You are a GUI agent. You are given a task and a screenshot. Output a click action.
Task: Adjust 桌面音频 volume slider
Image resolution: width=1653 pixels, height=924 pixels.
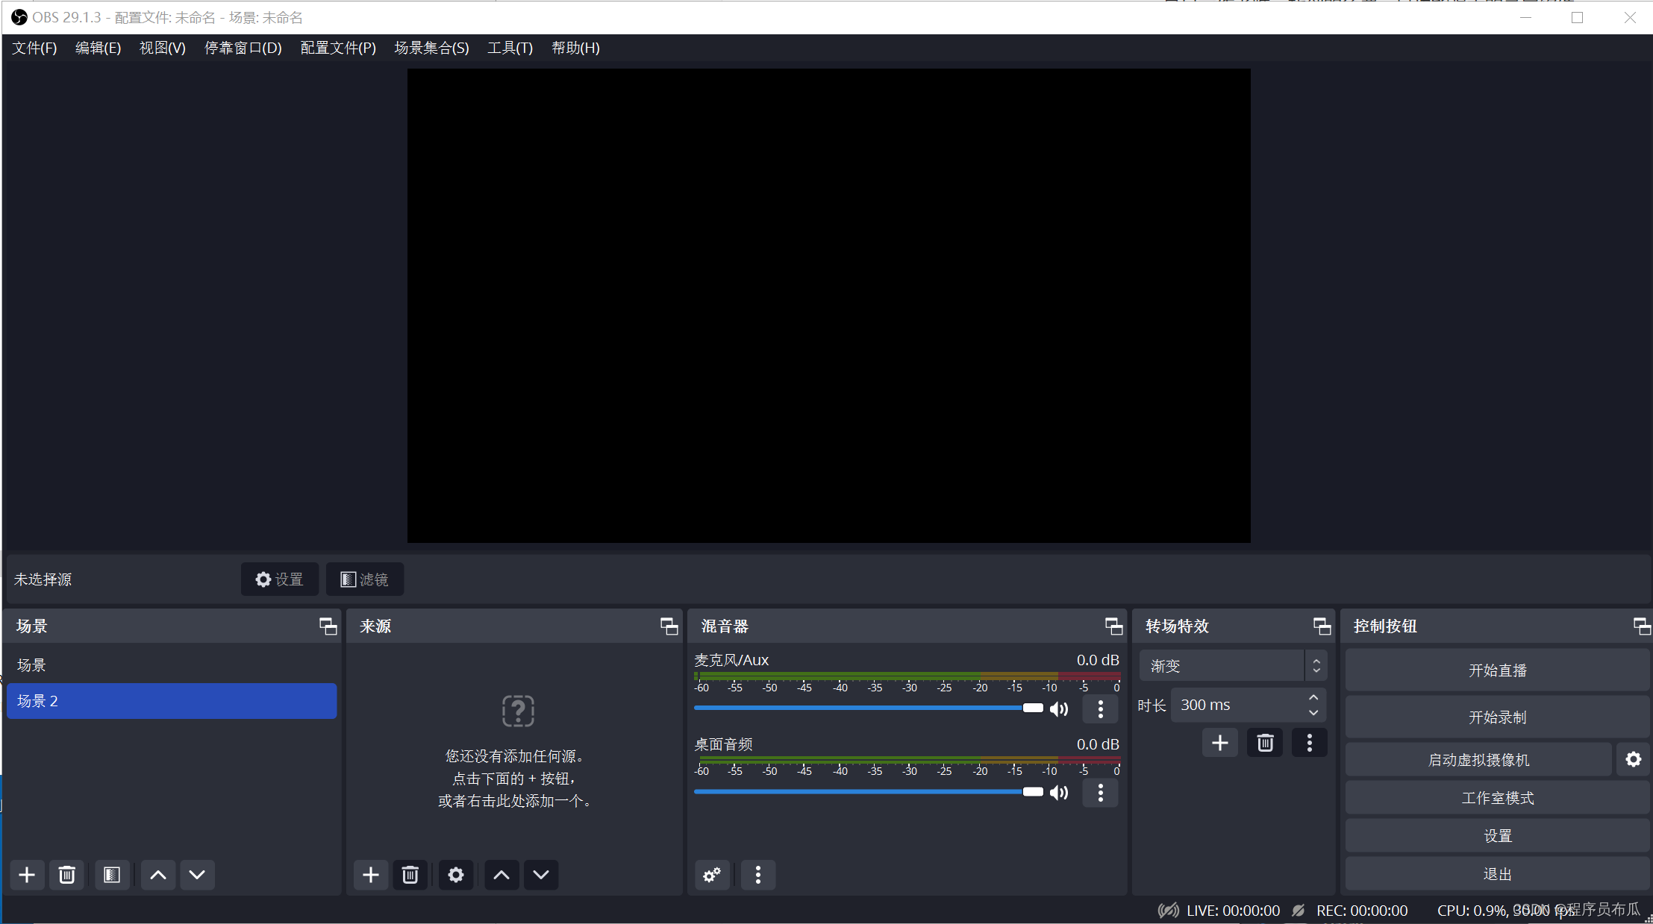tap(869, 791)
